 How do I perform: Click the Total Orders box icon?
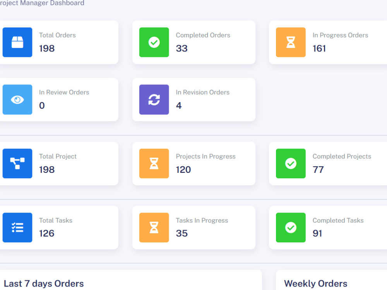tap(17, 42)
